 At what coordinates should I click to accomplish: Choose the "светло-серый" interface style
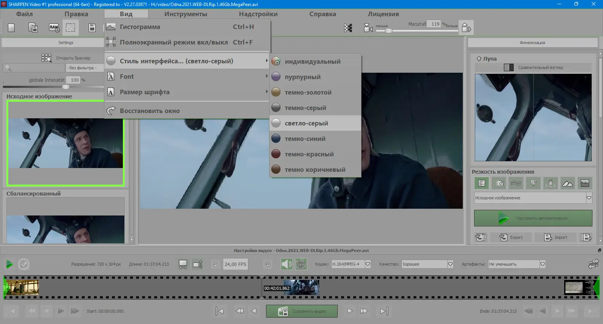(315, 123)
